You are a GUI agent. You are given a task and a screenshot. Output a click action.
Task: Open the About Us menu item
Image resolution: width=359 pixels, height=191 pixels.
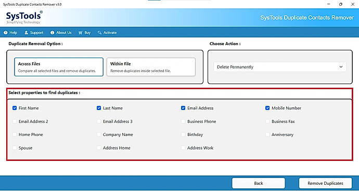point(61,33)
